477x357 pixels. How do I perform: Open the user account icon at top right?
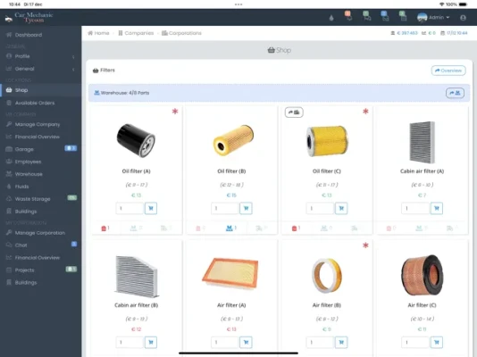463,18
